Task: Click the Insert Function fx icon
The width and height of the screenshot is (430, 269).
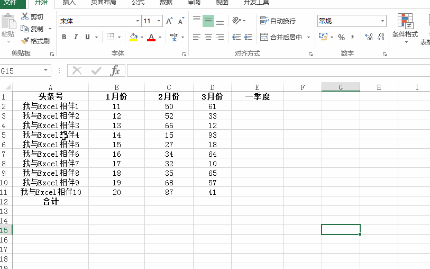Action: click(x=115, y=70)
